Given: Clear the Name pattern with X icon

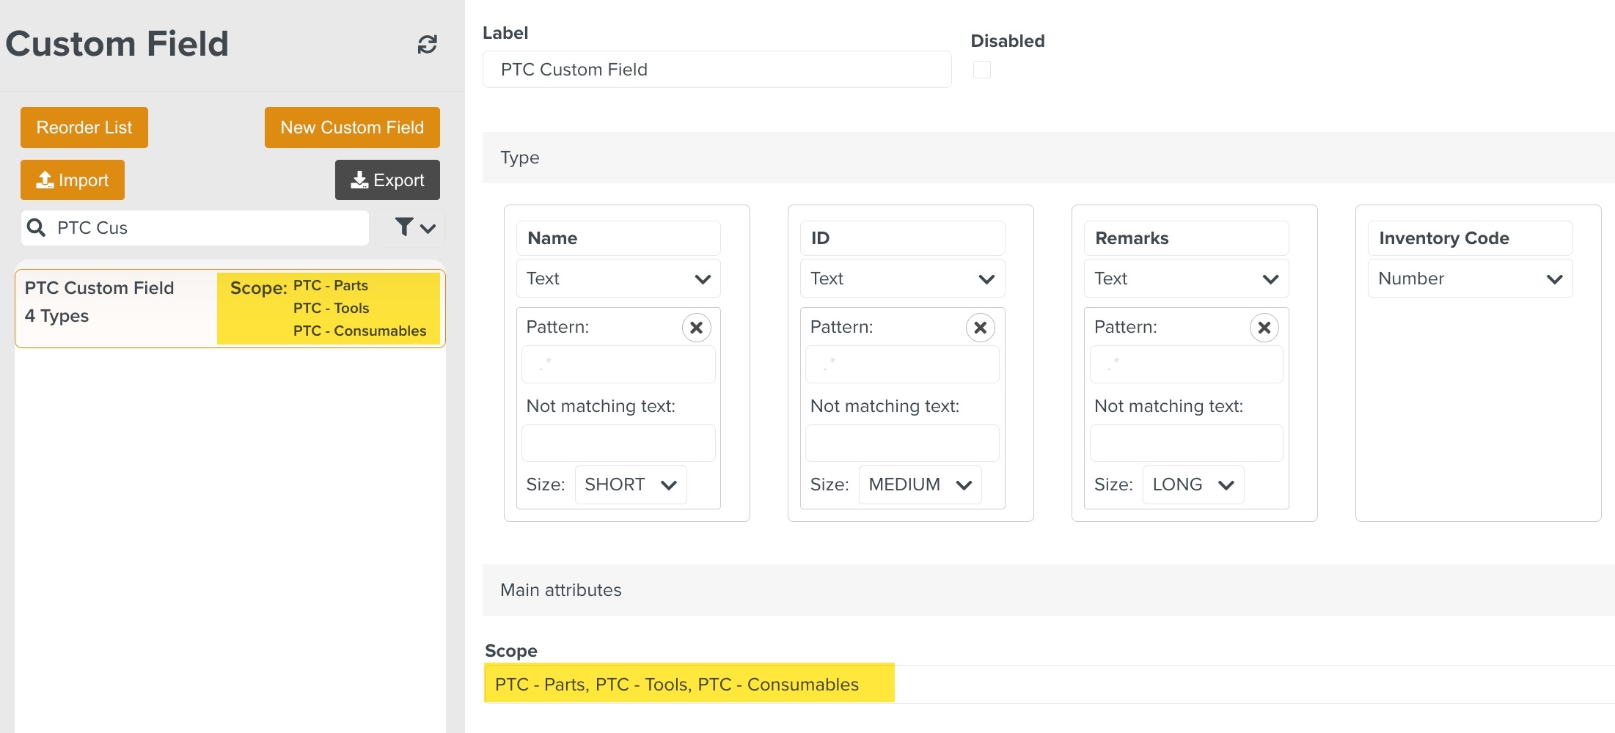Looking at the screenshot, I should click(696, 328).
